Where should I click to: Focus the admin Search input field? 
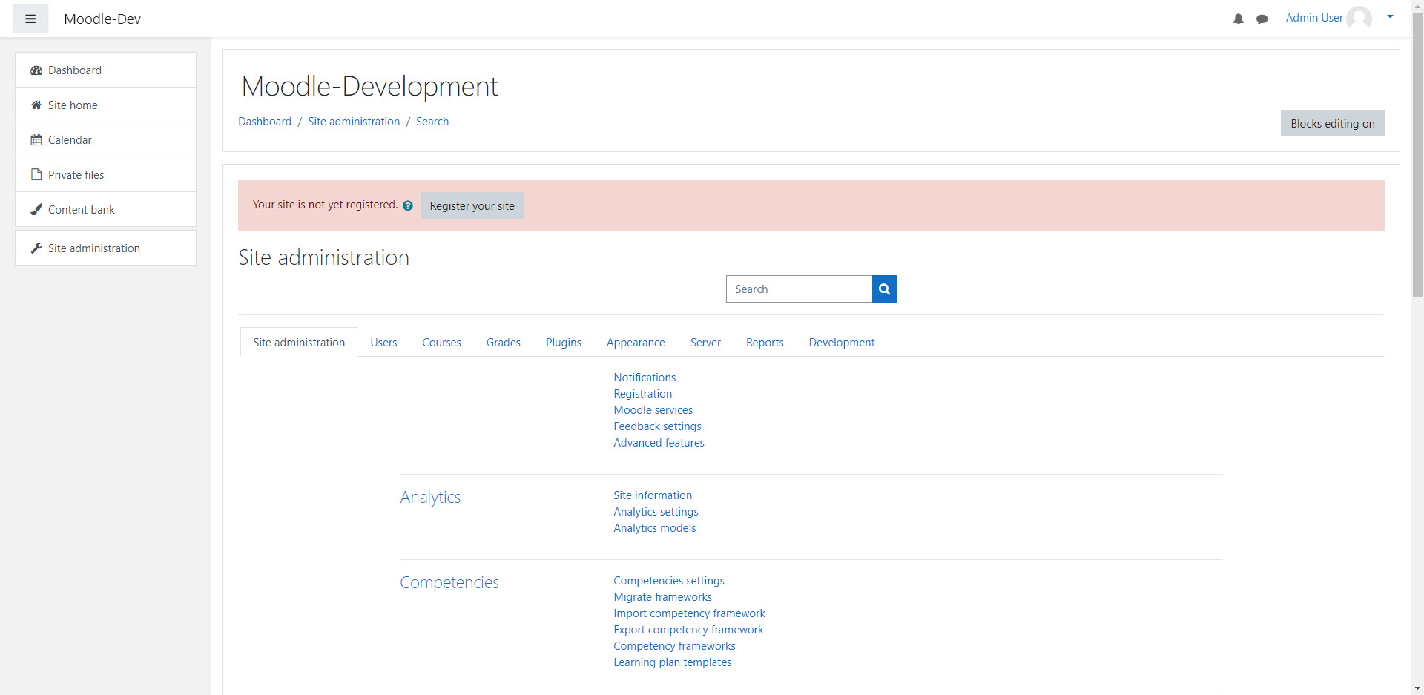799,289
